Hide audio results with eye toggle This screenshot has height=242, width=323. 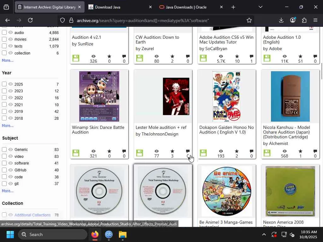tap(10, 32)
